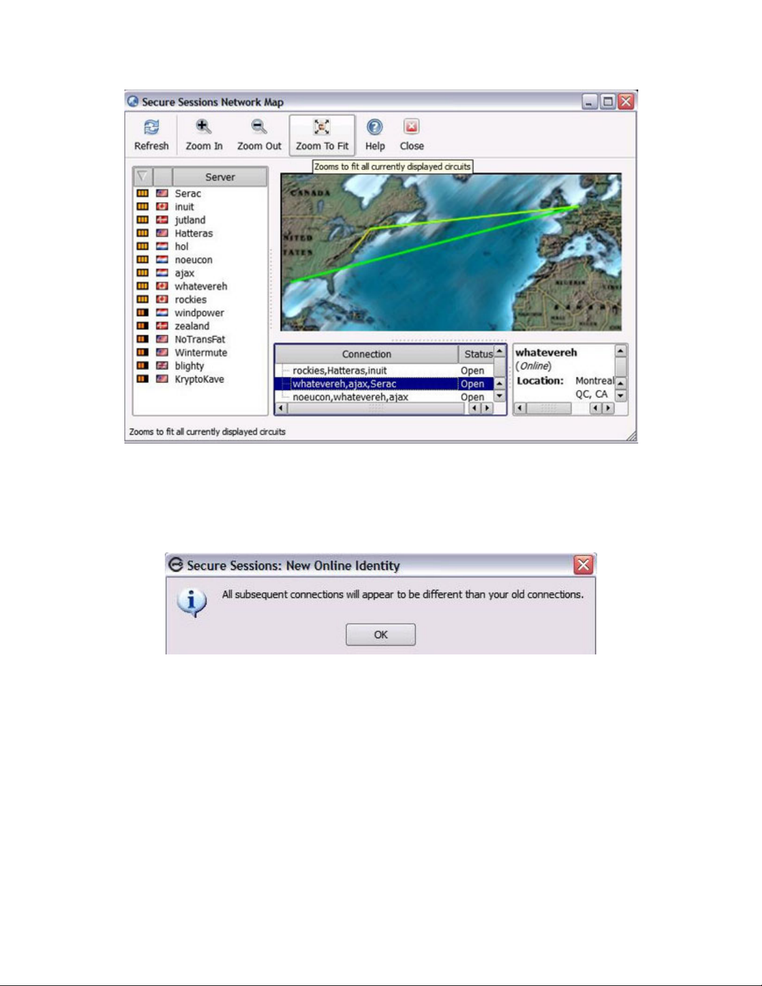Image resolution: width=762 pixels, height=986 pixels.
Task: Click the flag icon beside inuit
Action: click(162, 207)
